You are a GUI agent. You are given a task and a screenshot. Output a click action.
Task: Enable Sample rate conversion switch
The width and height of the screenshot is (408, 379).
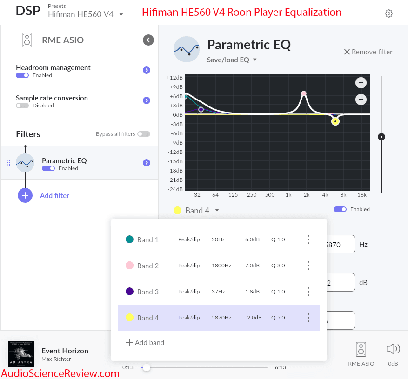tap(22, 106)
